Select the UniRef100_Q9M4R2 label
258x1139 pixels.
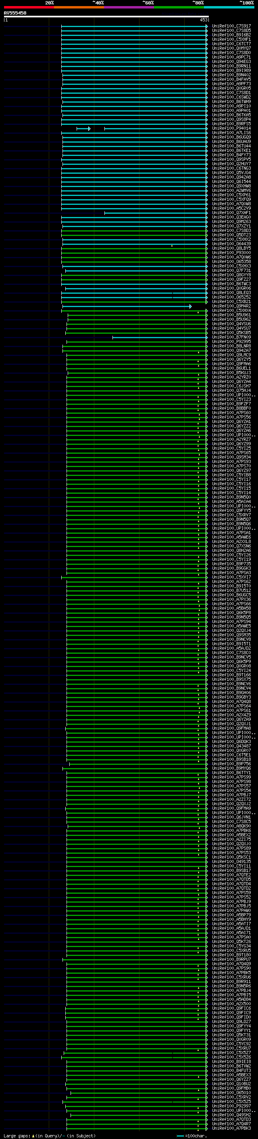click(231, 306)
